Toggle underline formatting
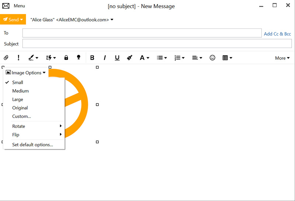 (x=117, y=58)
